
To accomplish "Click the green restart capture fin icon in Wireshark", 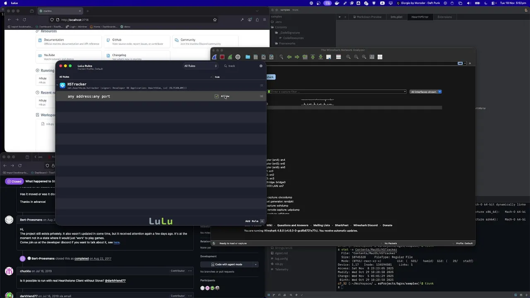I will coord(230,57).
